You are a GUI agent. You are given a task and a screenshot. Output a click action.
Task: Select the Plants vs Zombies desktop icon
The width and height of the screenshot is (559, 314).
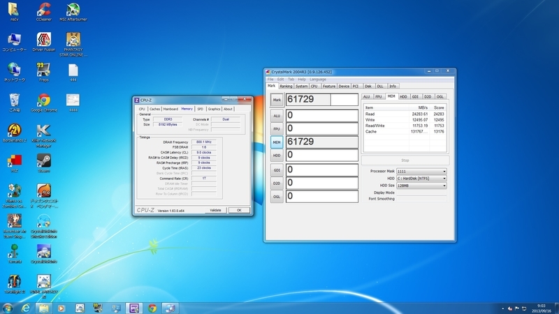[x=15, y=196]
